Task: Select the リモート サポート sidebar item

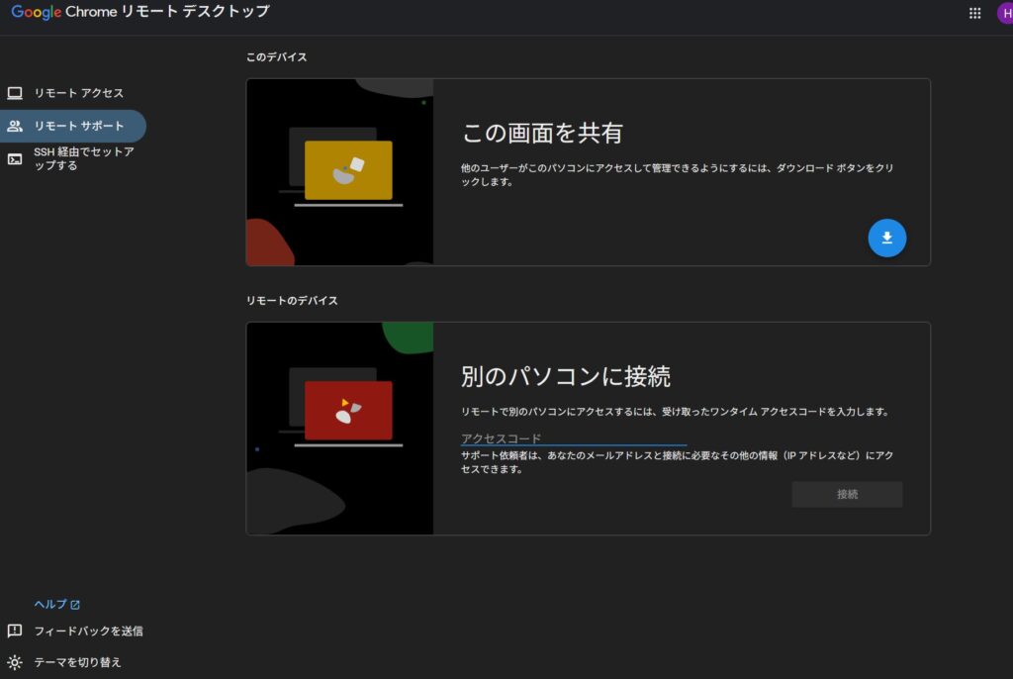Action: click(79, 126)
